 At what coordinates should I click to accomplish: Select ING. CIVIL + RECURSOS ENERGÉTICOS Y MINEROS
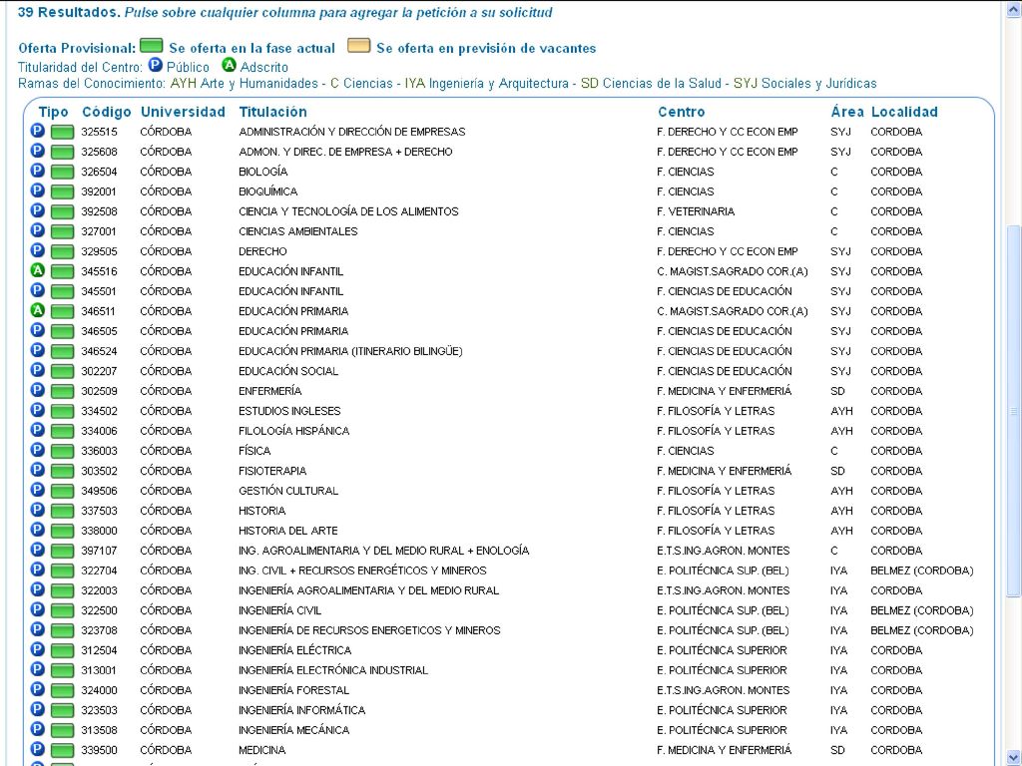(x=362, y=571)
